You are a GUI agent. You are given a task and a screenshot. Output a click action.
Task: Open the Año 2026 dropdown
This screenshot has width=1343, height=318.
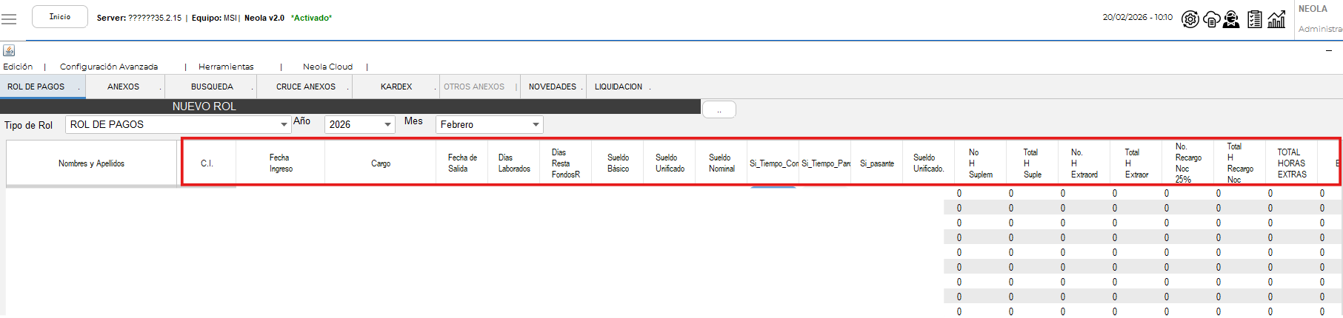click(387, 125)
